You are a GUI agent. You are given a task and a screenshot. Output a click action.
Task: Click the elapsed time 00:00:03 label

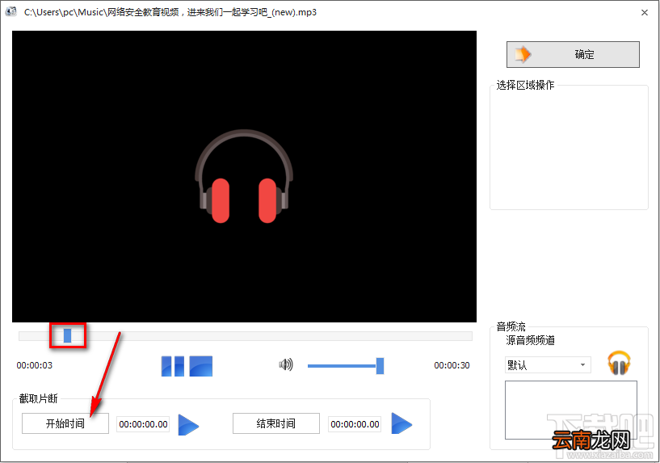(x=35, y=365)
